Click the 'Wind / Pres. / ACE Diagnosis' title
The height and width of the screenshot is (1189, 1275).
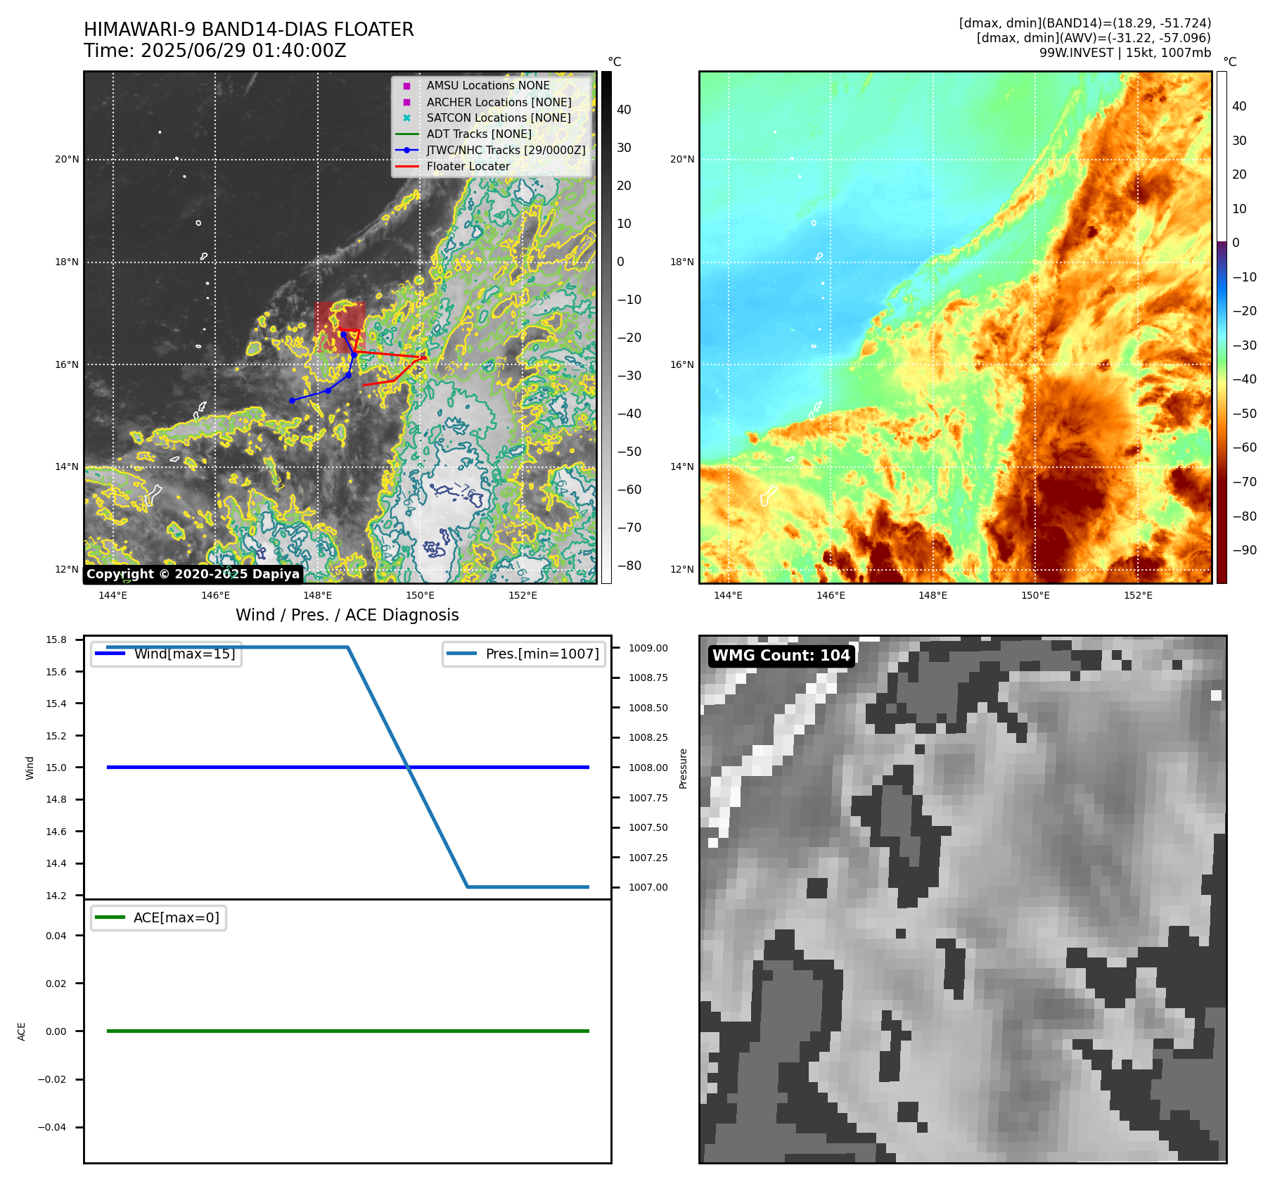347,615
